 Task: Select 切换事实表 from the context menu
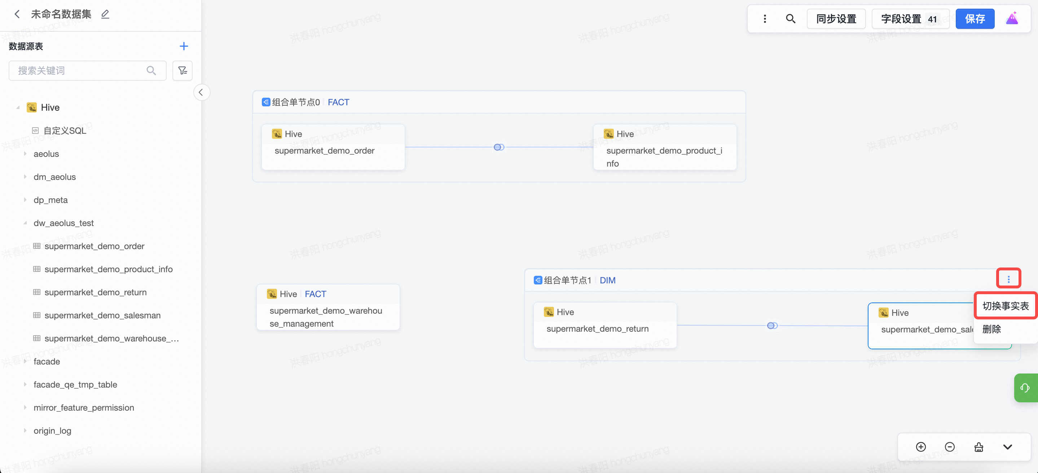click(x=1006, y=306)
